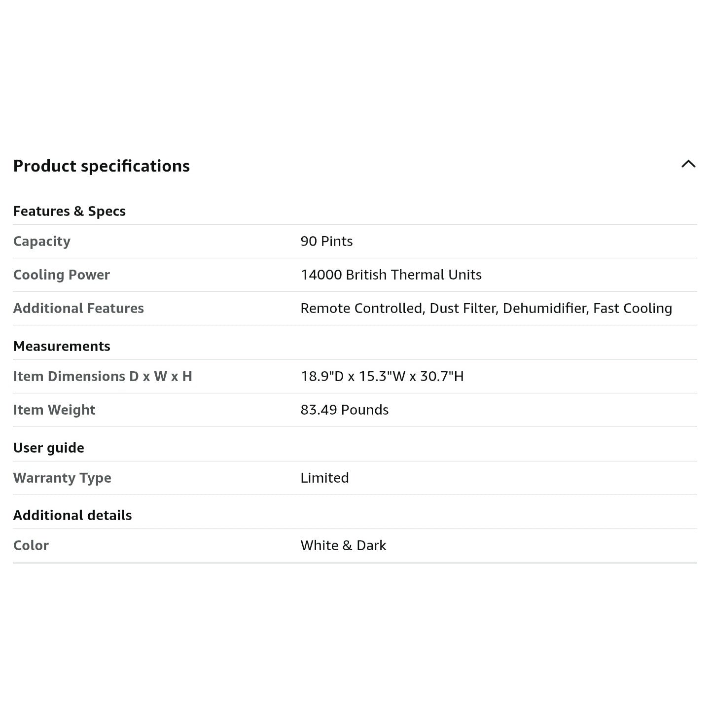Image resolution: width=710 pixels, height=710 pixels.
Task: Click the Item Dimensions D x W x H label
Action: click(103, 376)
